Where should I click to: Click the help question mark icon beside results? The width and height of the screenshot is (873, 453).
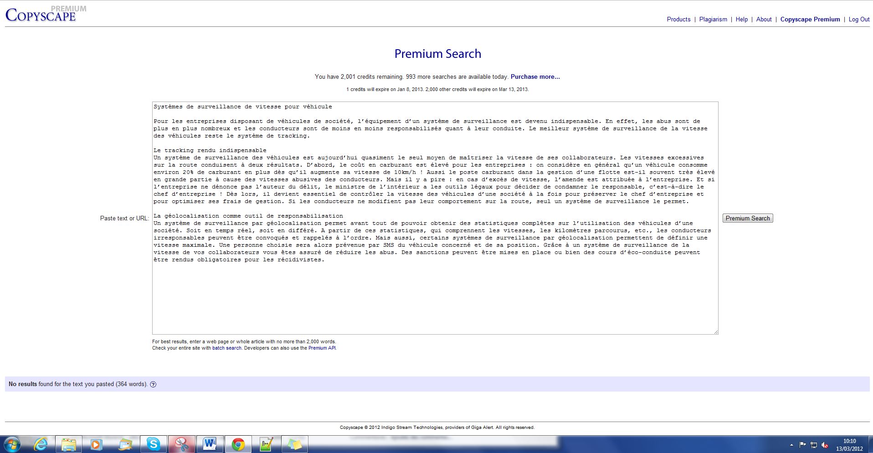coord(153,384)
